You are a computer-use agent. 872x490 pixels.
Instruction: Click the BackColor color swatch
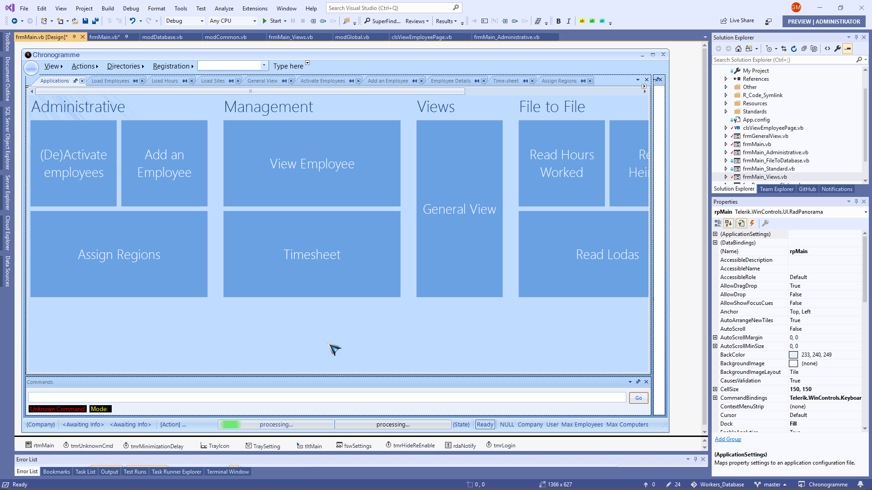click(793, 355)
